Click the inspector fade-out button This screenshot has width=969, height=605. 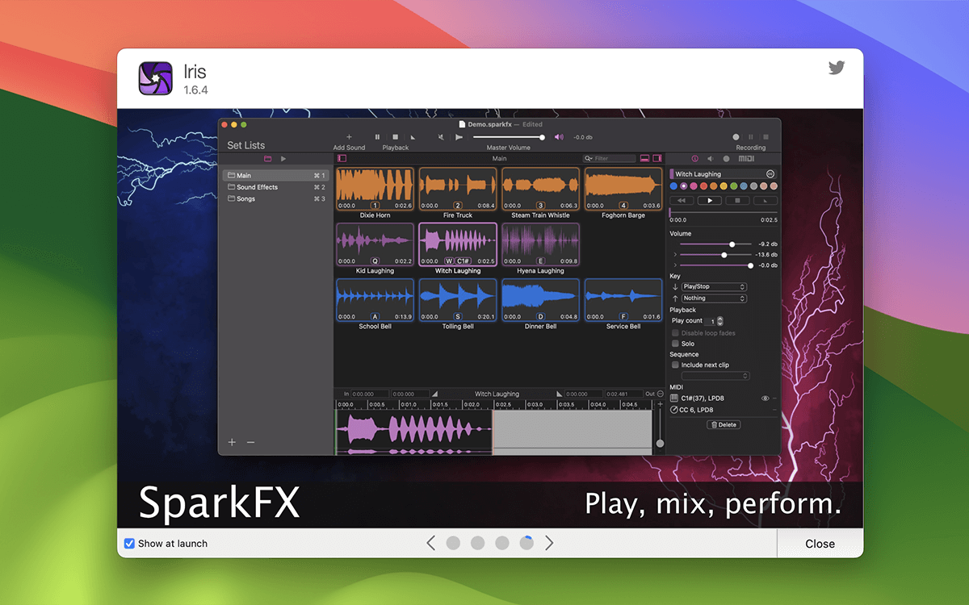(765, 200)
